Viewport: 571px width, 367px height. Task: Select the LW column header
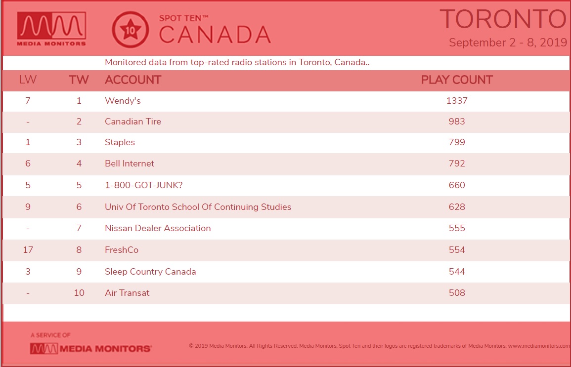pyautogui.click(x=28, y=80)
